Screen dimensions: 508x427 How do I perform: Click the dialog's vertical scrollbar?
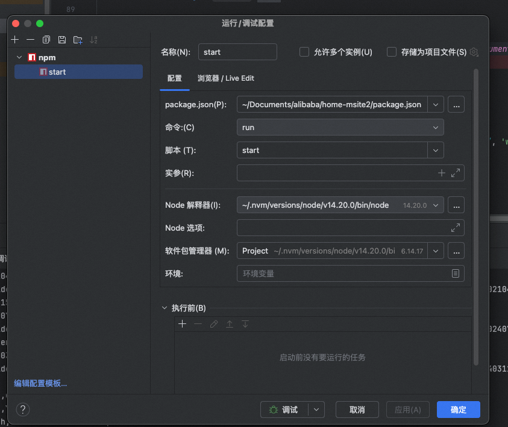click(475, 217)
